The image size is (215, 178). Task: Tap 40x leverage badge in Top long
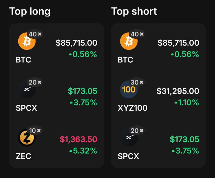pyautogui.click(x=35, y=34)
